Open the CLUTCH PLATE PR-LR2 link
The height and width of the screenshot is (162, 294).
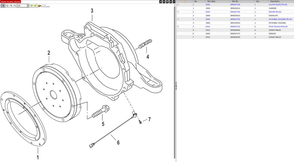278,5
